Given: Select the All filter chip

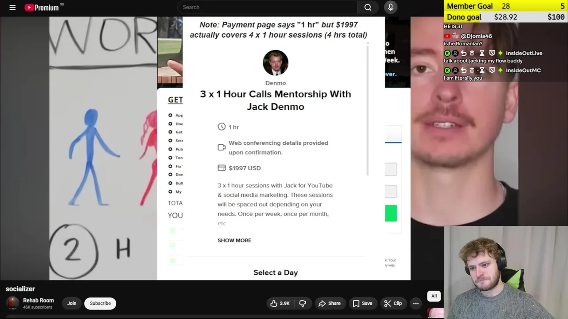Looking at the screenshot, I should [434, 296].
